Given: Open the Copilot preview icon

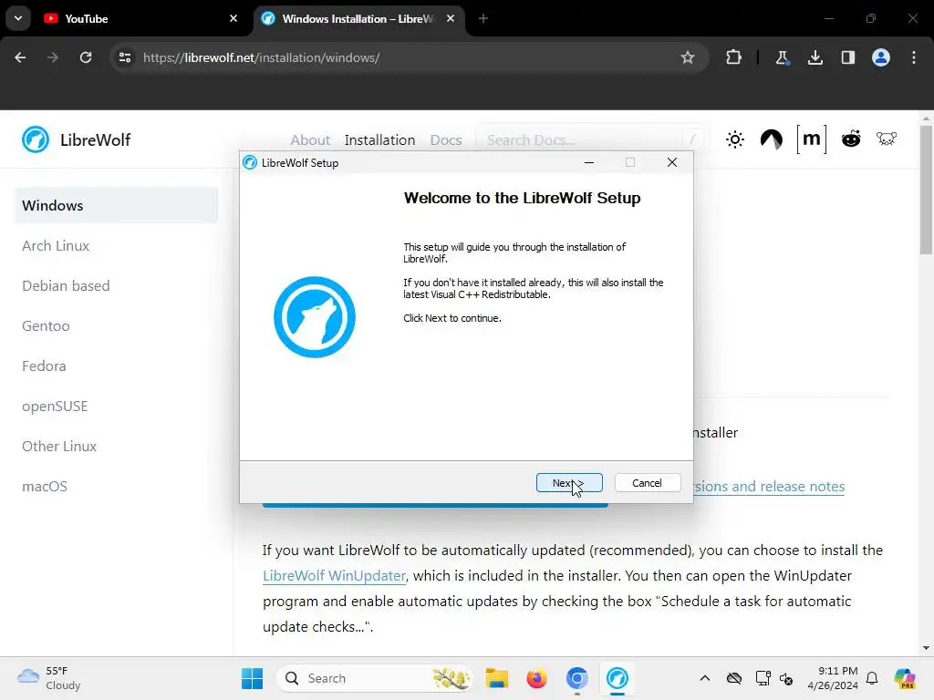Looking at the screenshot, I should click(x=904, y=678).
